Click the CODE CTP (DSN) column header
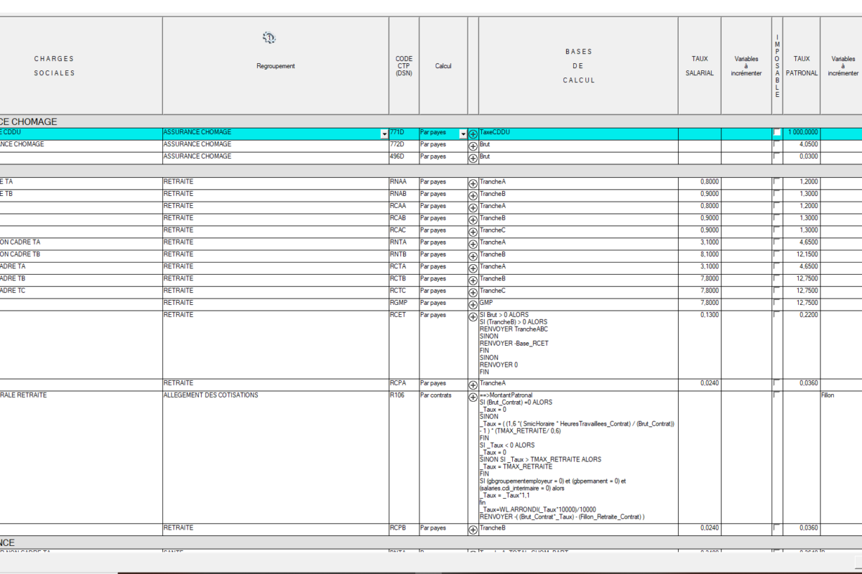This screenshot has height=574, width=862. [x=404, y=66]
